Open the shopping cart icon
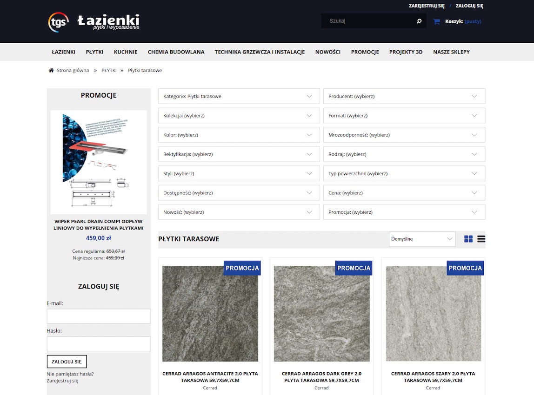 436,21
